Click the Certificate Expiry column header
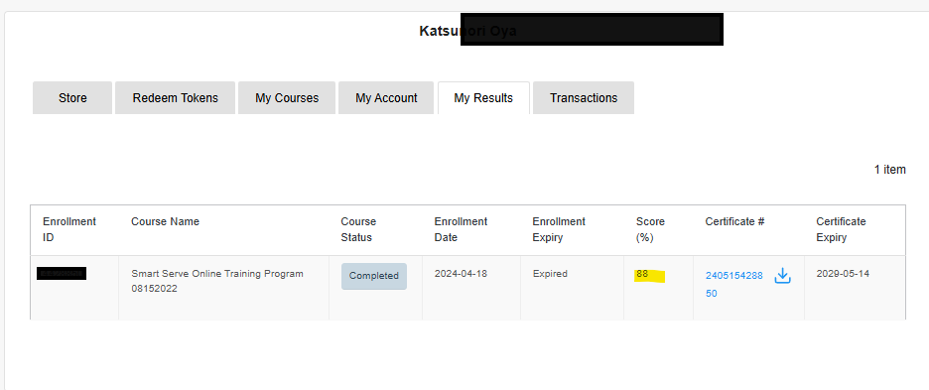The image size is (929, 390). pyautogui.click(x=841, y=229)
